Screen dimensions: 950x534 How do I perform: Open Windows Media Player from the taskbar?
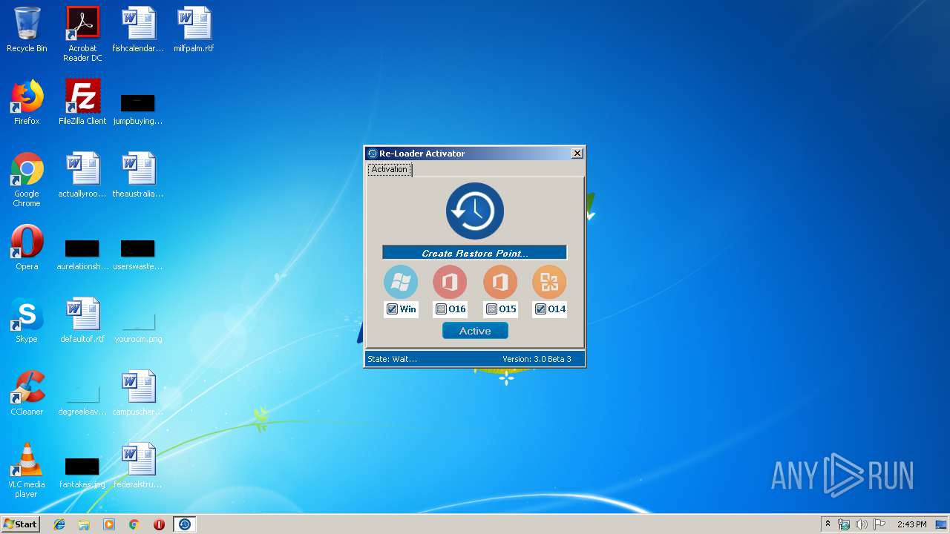[x=109, y=524]
